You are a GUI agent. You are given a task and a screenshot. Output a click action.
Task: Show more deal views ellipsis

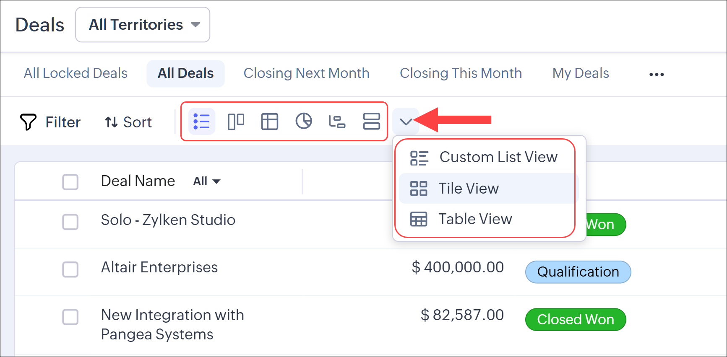pos(656,74)
